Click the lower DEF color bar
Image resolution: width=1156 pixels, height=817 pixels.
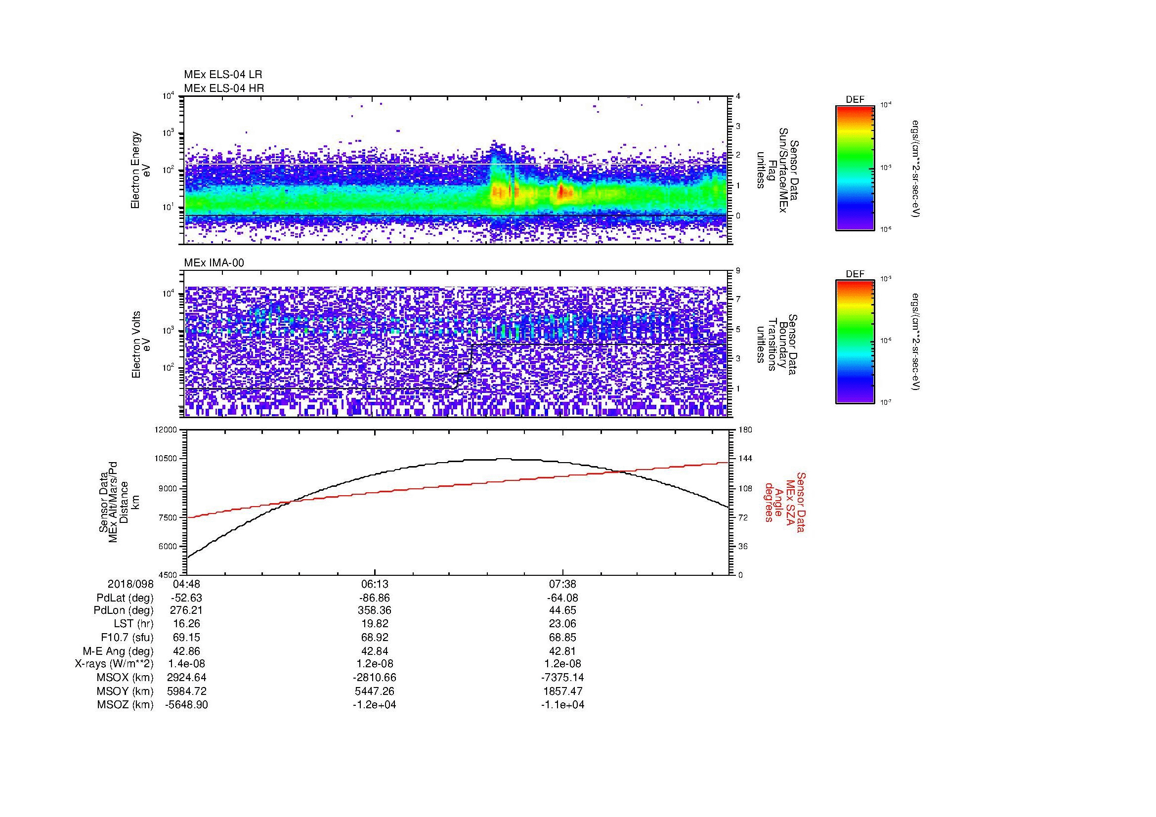tap(855, 342)
